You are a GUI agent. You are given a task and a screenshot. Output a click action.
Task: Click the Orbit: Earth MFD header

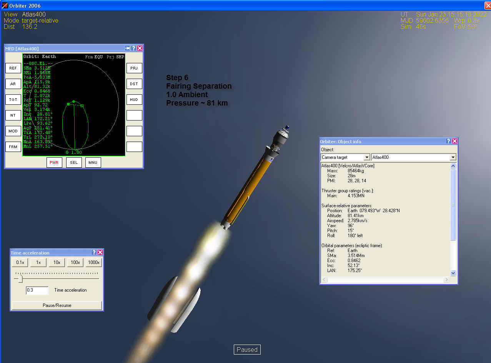click(x=40, y=56)
